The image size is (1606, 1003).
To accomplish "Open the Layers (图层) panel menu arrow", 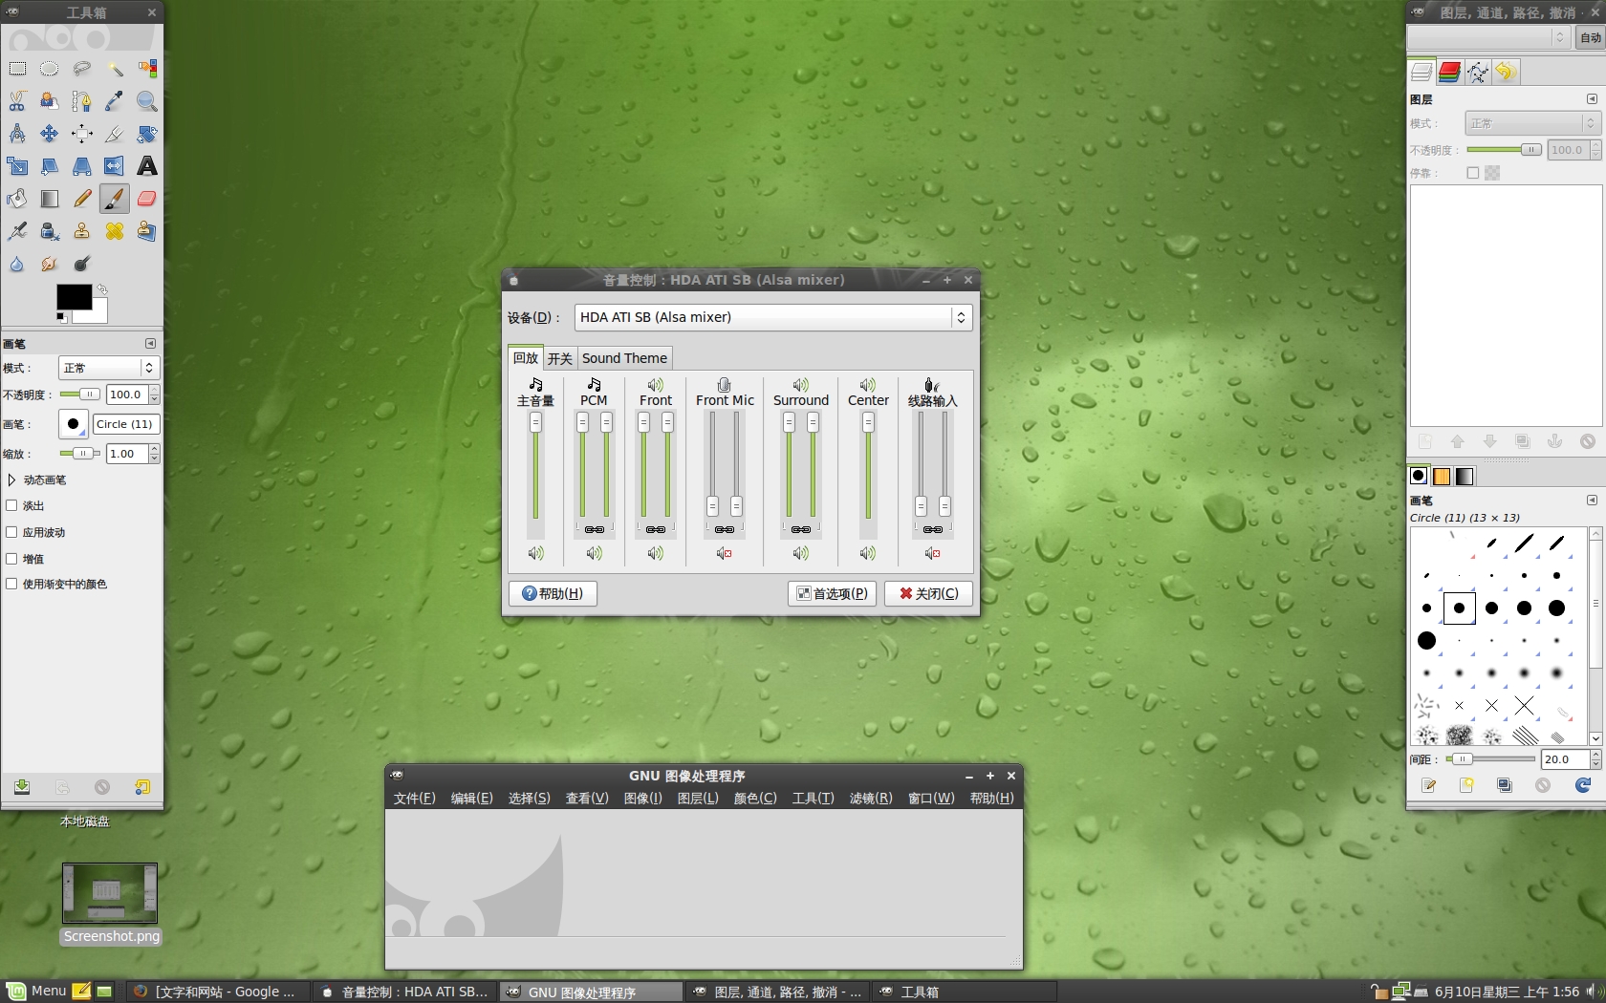I will coord(1592,99).
